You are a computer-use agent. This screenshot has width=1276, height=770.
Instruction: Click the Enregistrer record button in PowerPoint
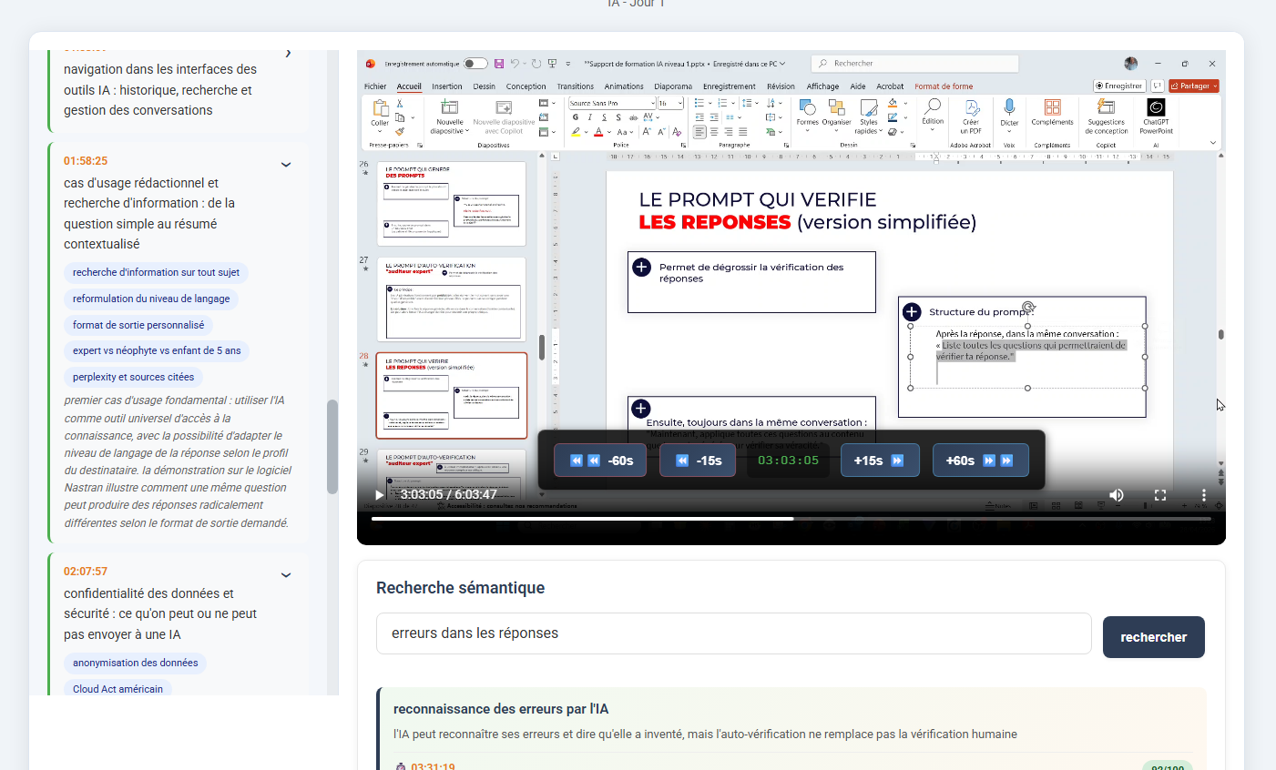pos(1118,86)
